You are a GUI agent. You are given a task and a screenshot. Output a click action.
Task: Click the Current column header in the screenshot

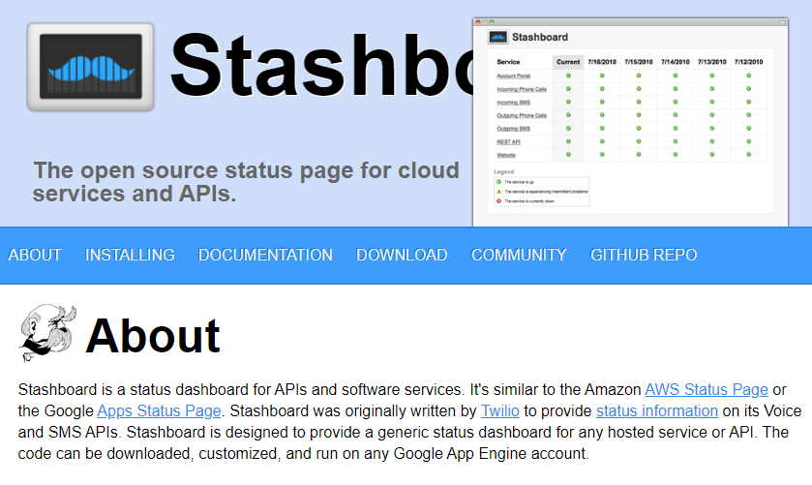pos(568,62)
